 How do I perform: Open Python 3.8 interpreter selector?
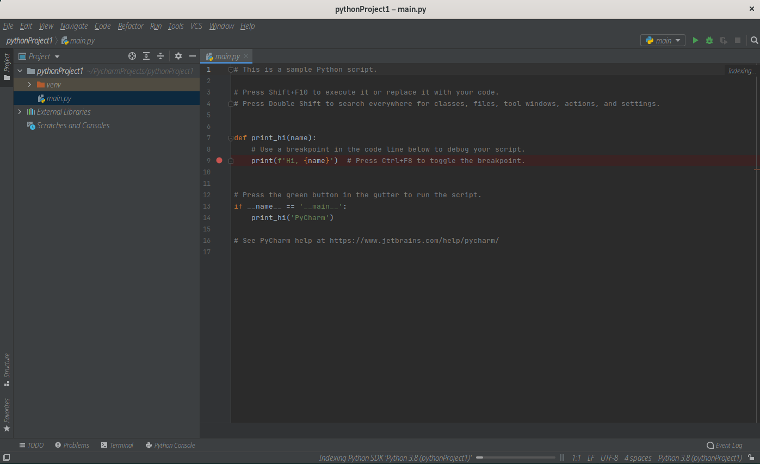700,458
